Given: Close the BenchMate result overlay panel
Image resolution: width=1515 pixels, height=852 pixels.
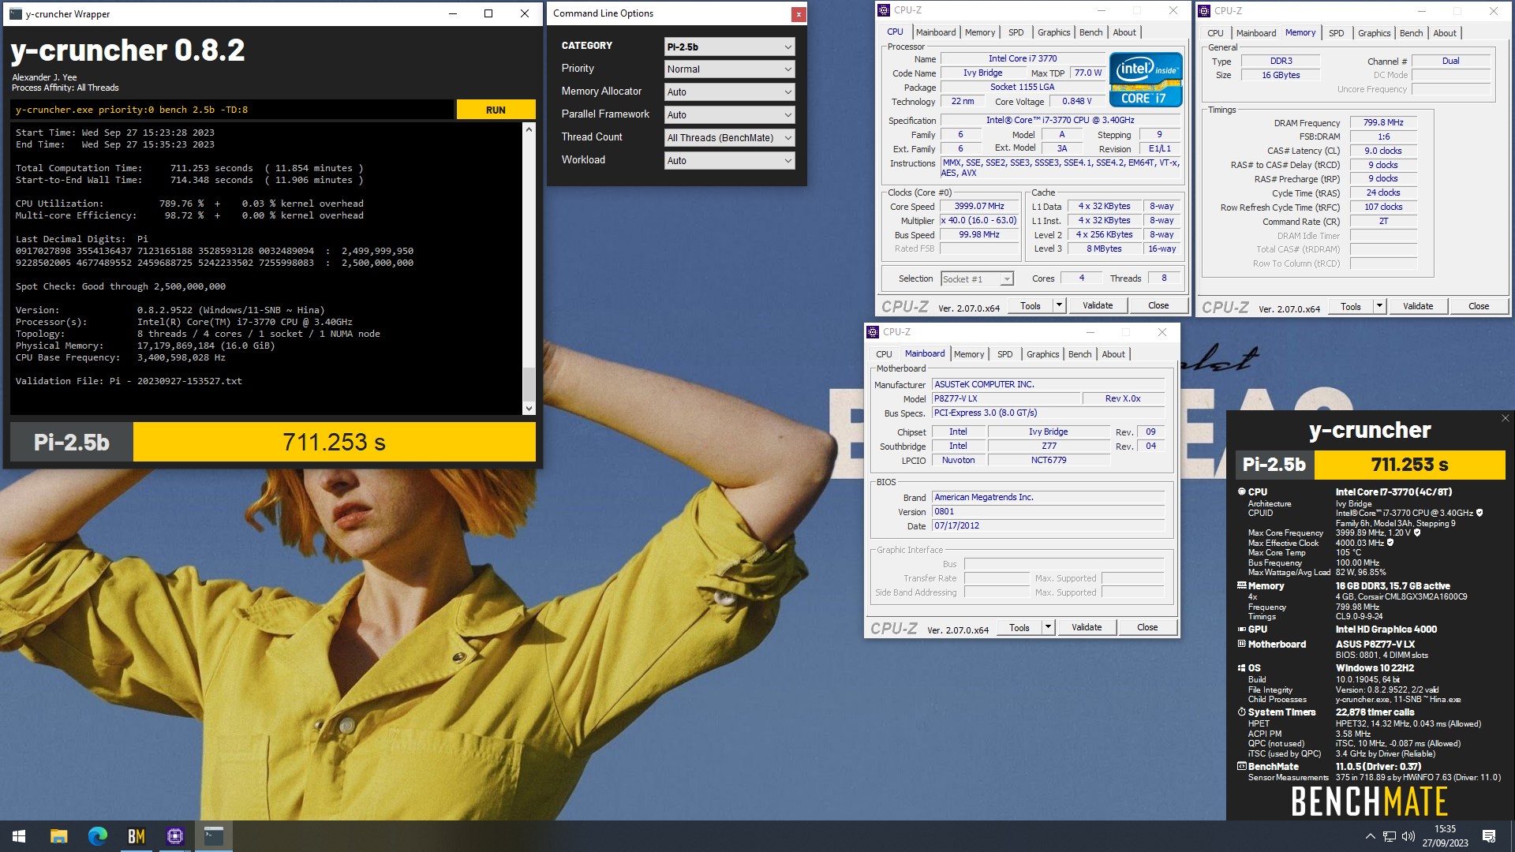Looking at the screenshot, I should pyautogui.click(x=1505, y=418).
